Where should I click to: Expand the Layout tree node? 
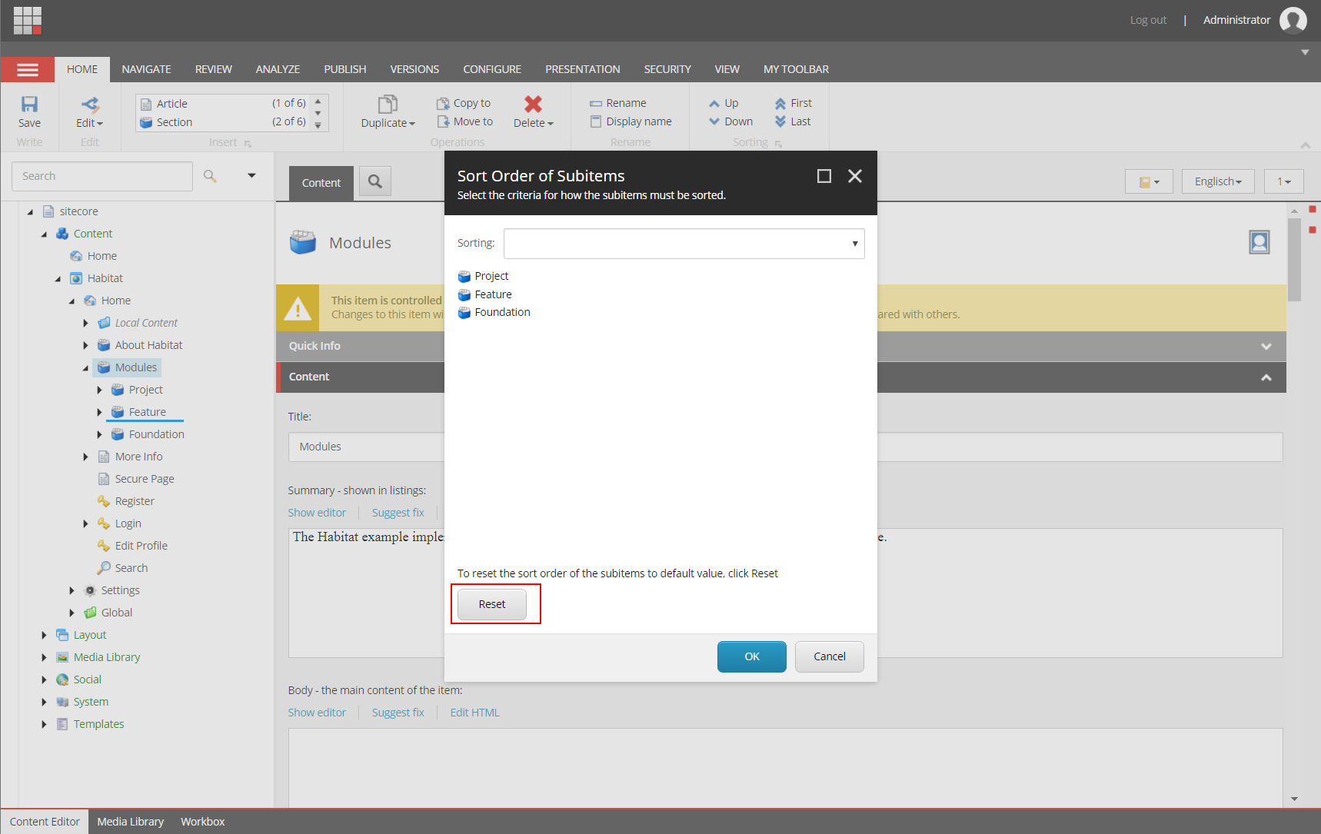pyautogui.click(x=44, y=636)
